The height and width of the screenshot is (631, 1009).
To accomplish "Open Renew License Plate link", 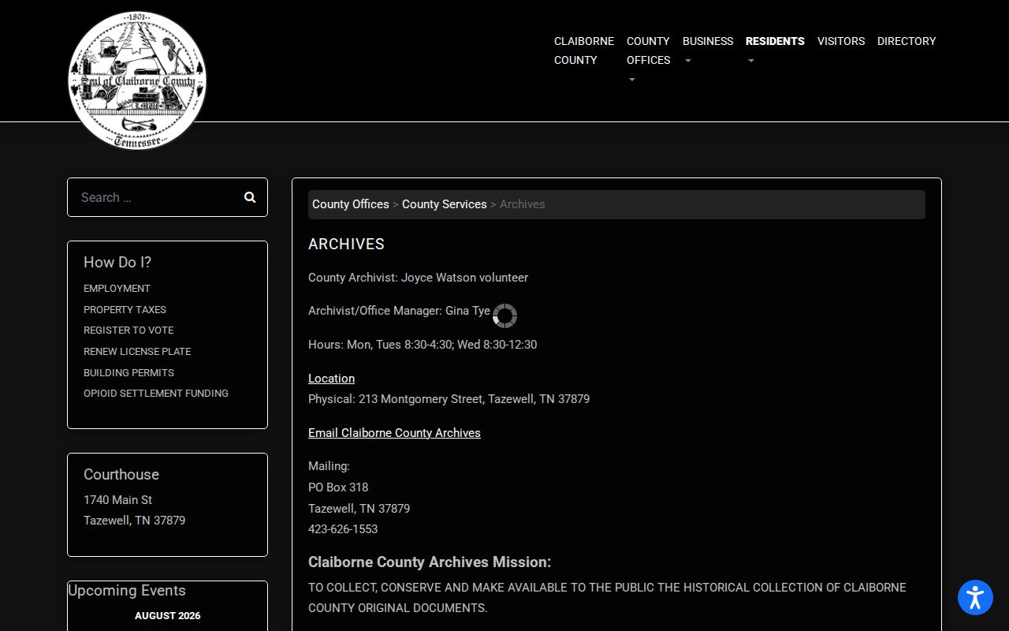I will (137, 352).
